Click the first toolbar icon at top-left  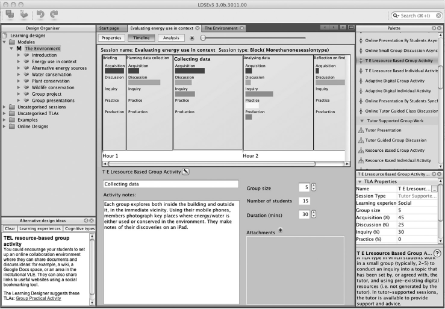(x=10, y=12)
